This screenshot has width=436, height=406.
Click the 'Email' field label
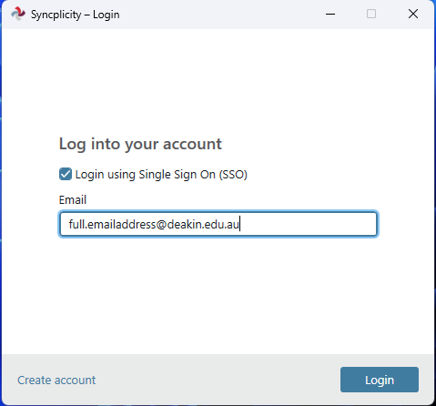73,200
